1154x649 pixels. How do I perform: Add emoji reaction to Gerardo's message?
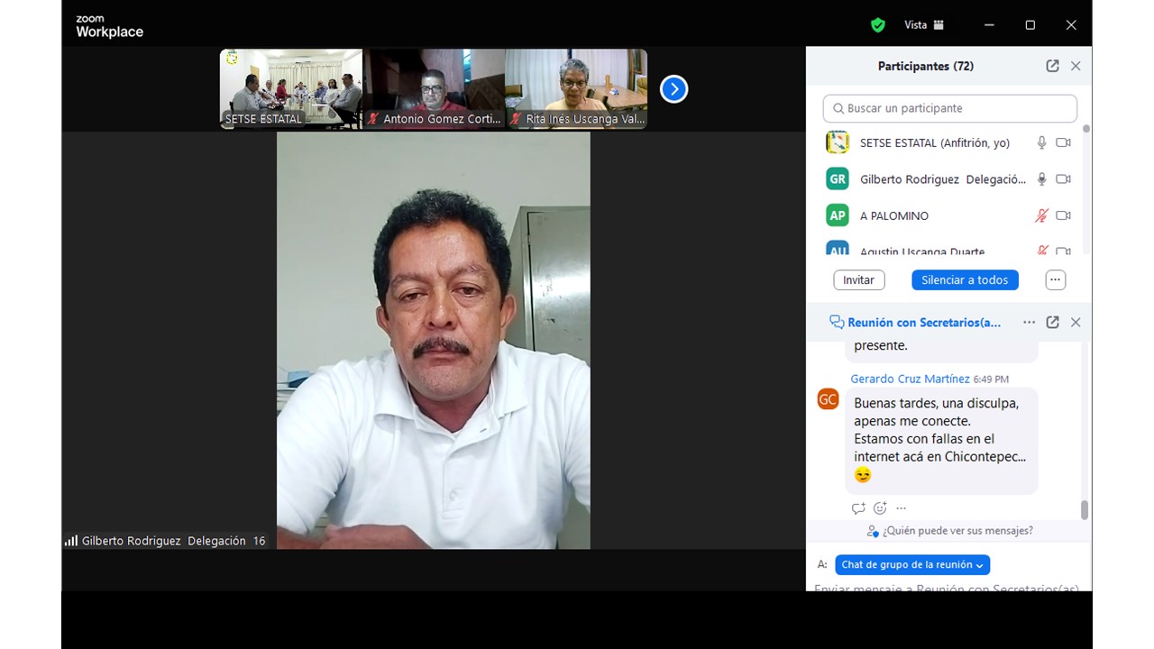[880, 508]
